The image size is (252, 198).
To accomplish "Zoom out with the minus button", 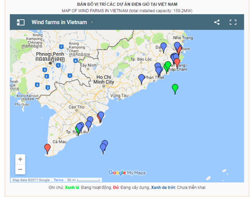I will click(x=20, y=169).
